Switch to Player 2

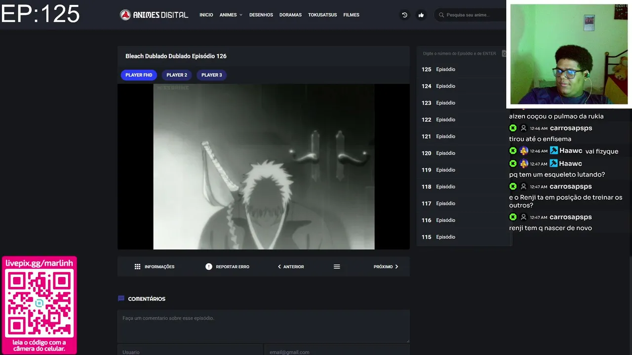tap(177, 75)
